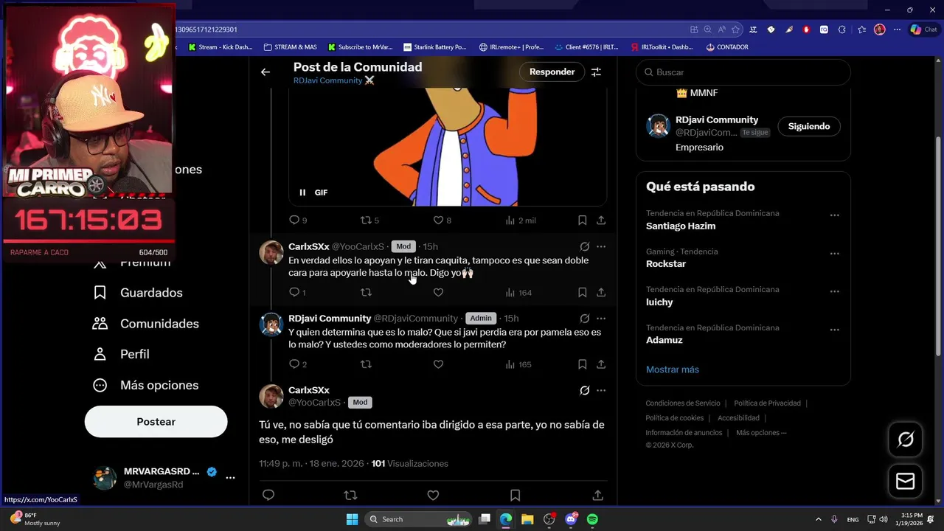Open Guardados in the sidebar
This screenshot has height=531, width=944.
137,293
